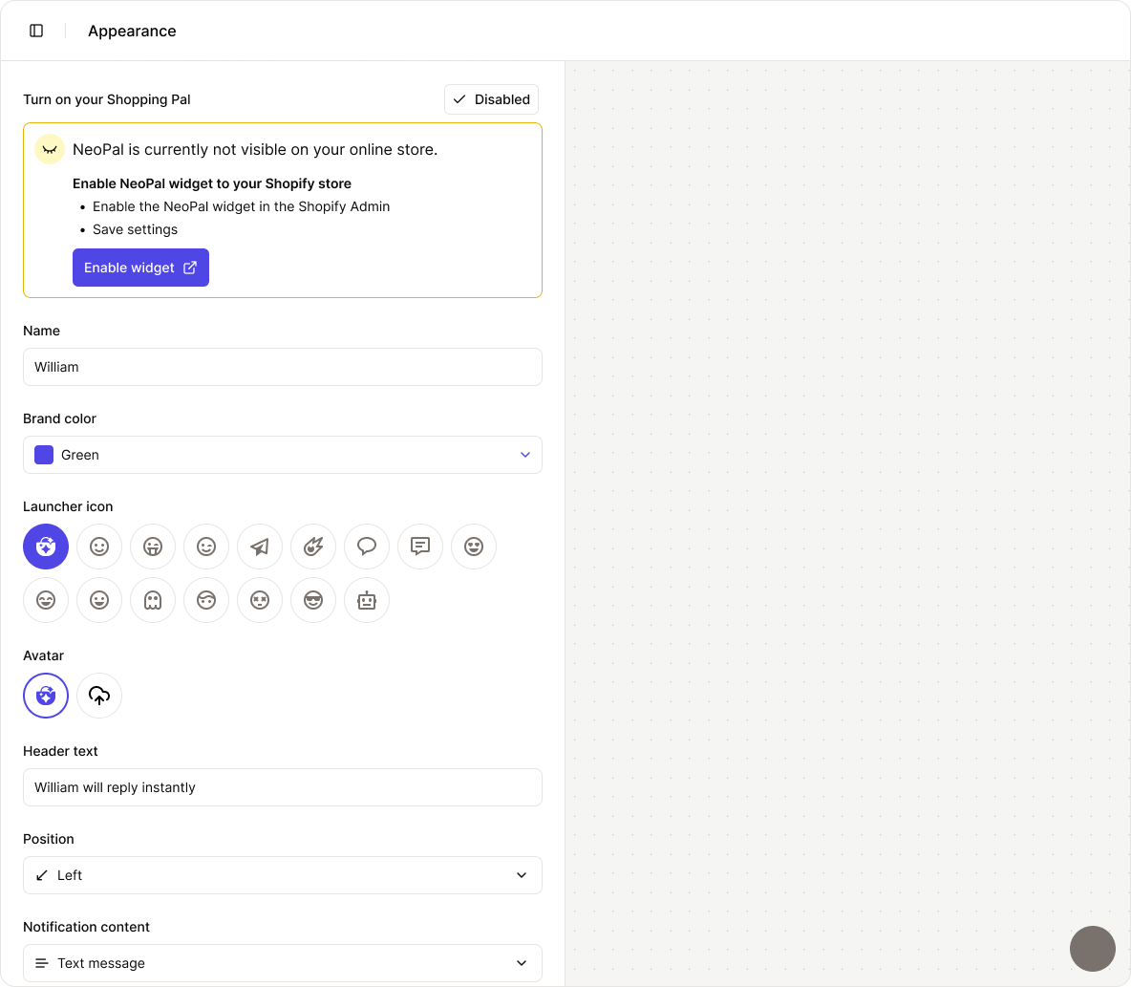Choose the sunglasses face launcher icon

[313, 600]
